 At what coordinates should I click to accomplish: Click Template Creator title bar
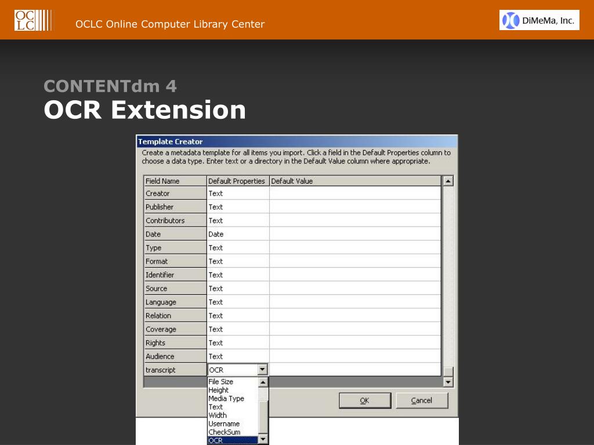click(297, 141)
